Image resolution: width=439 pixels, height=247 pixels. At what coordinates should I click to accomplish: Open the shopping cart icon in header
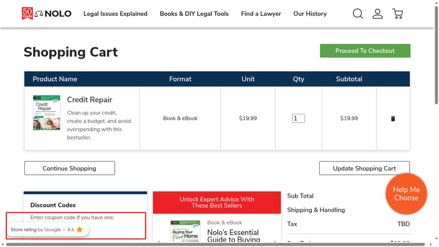(397, 13)
